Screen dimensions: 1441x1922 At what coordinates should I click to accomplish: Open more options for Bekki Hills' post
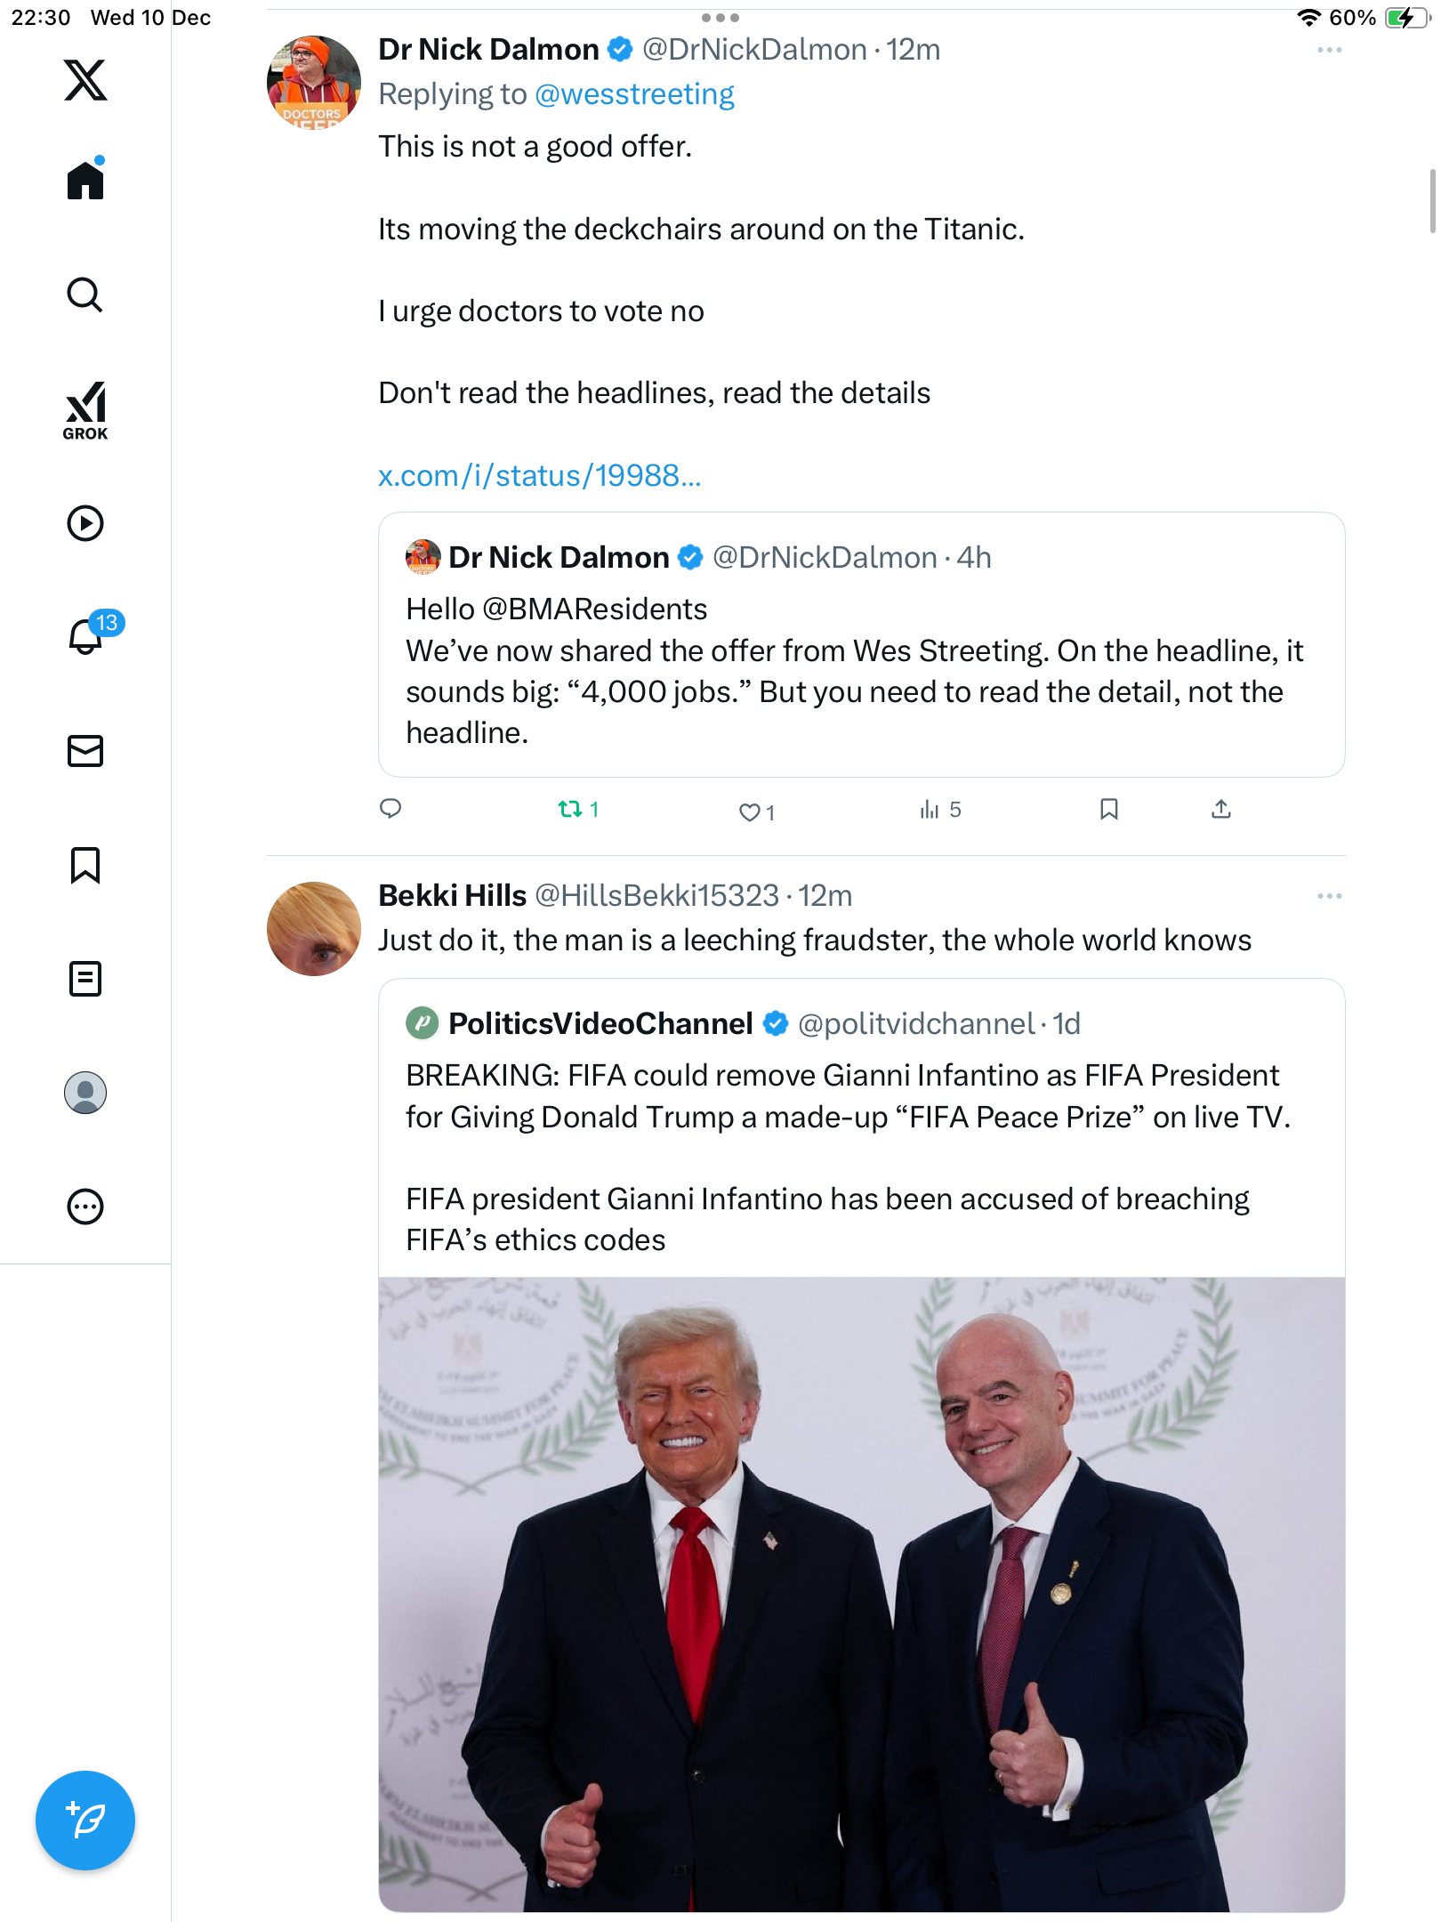1329,896
